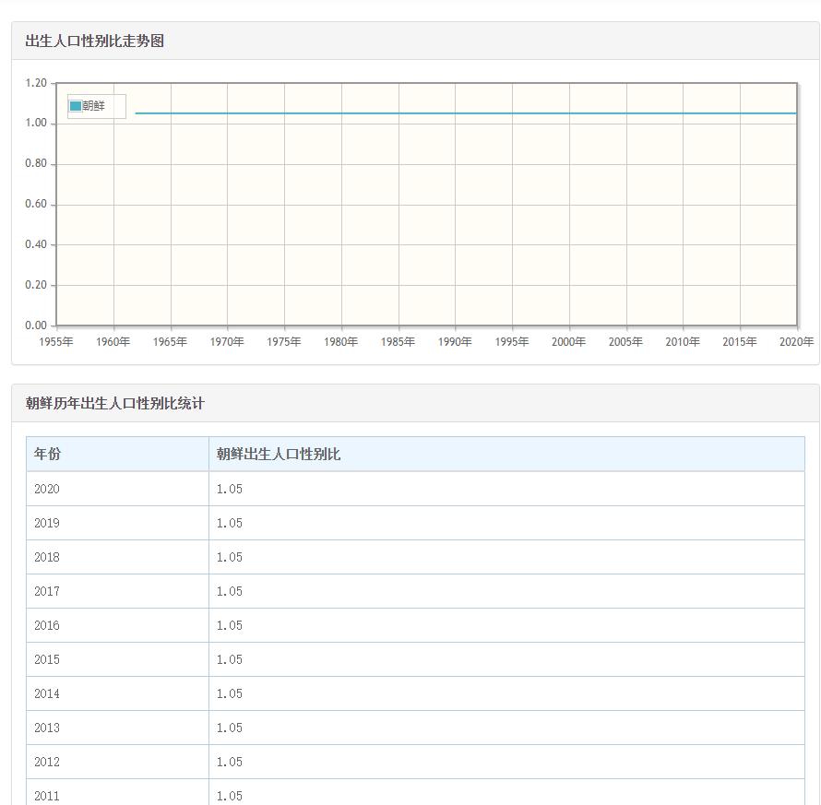Click the 2015年 x-axis label

(740, 342)
